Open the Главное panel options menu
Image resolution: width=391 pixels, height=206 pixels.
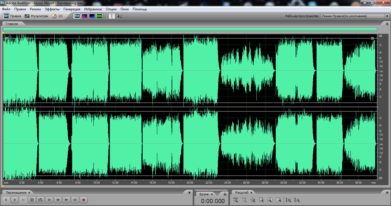click(387, 24)
